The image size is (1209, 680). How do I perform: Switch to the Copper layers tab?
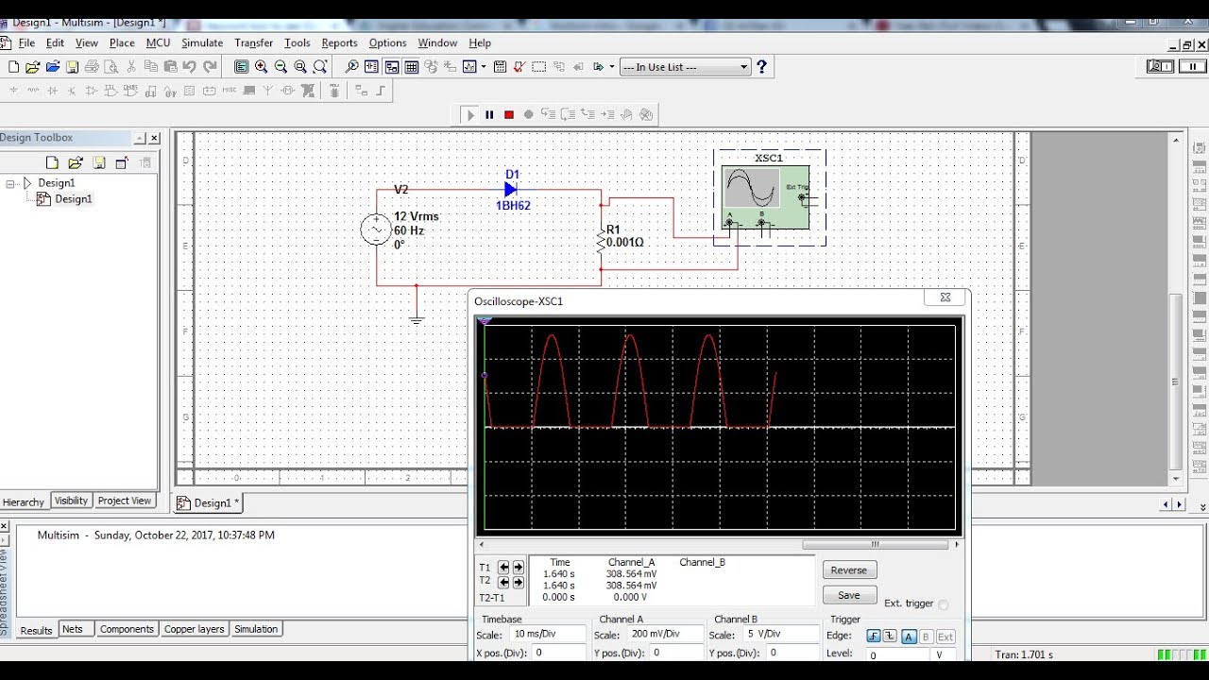click(x=195, y=629)
